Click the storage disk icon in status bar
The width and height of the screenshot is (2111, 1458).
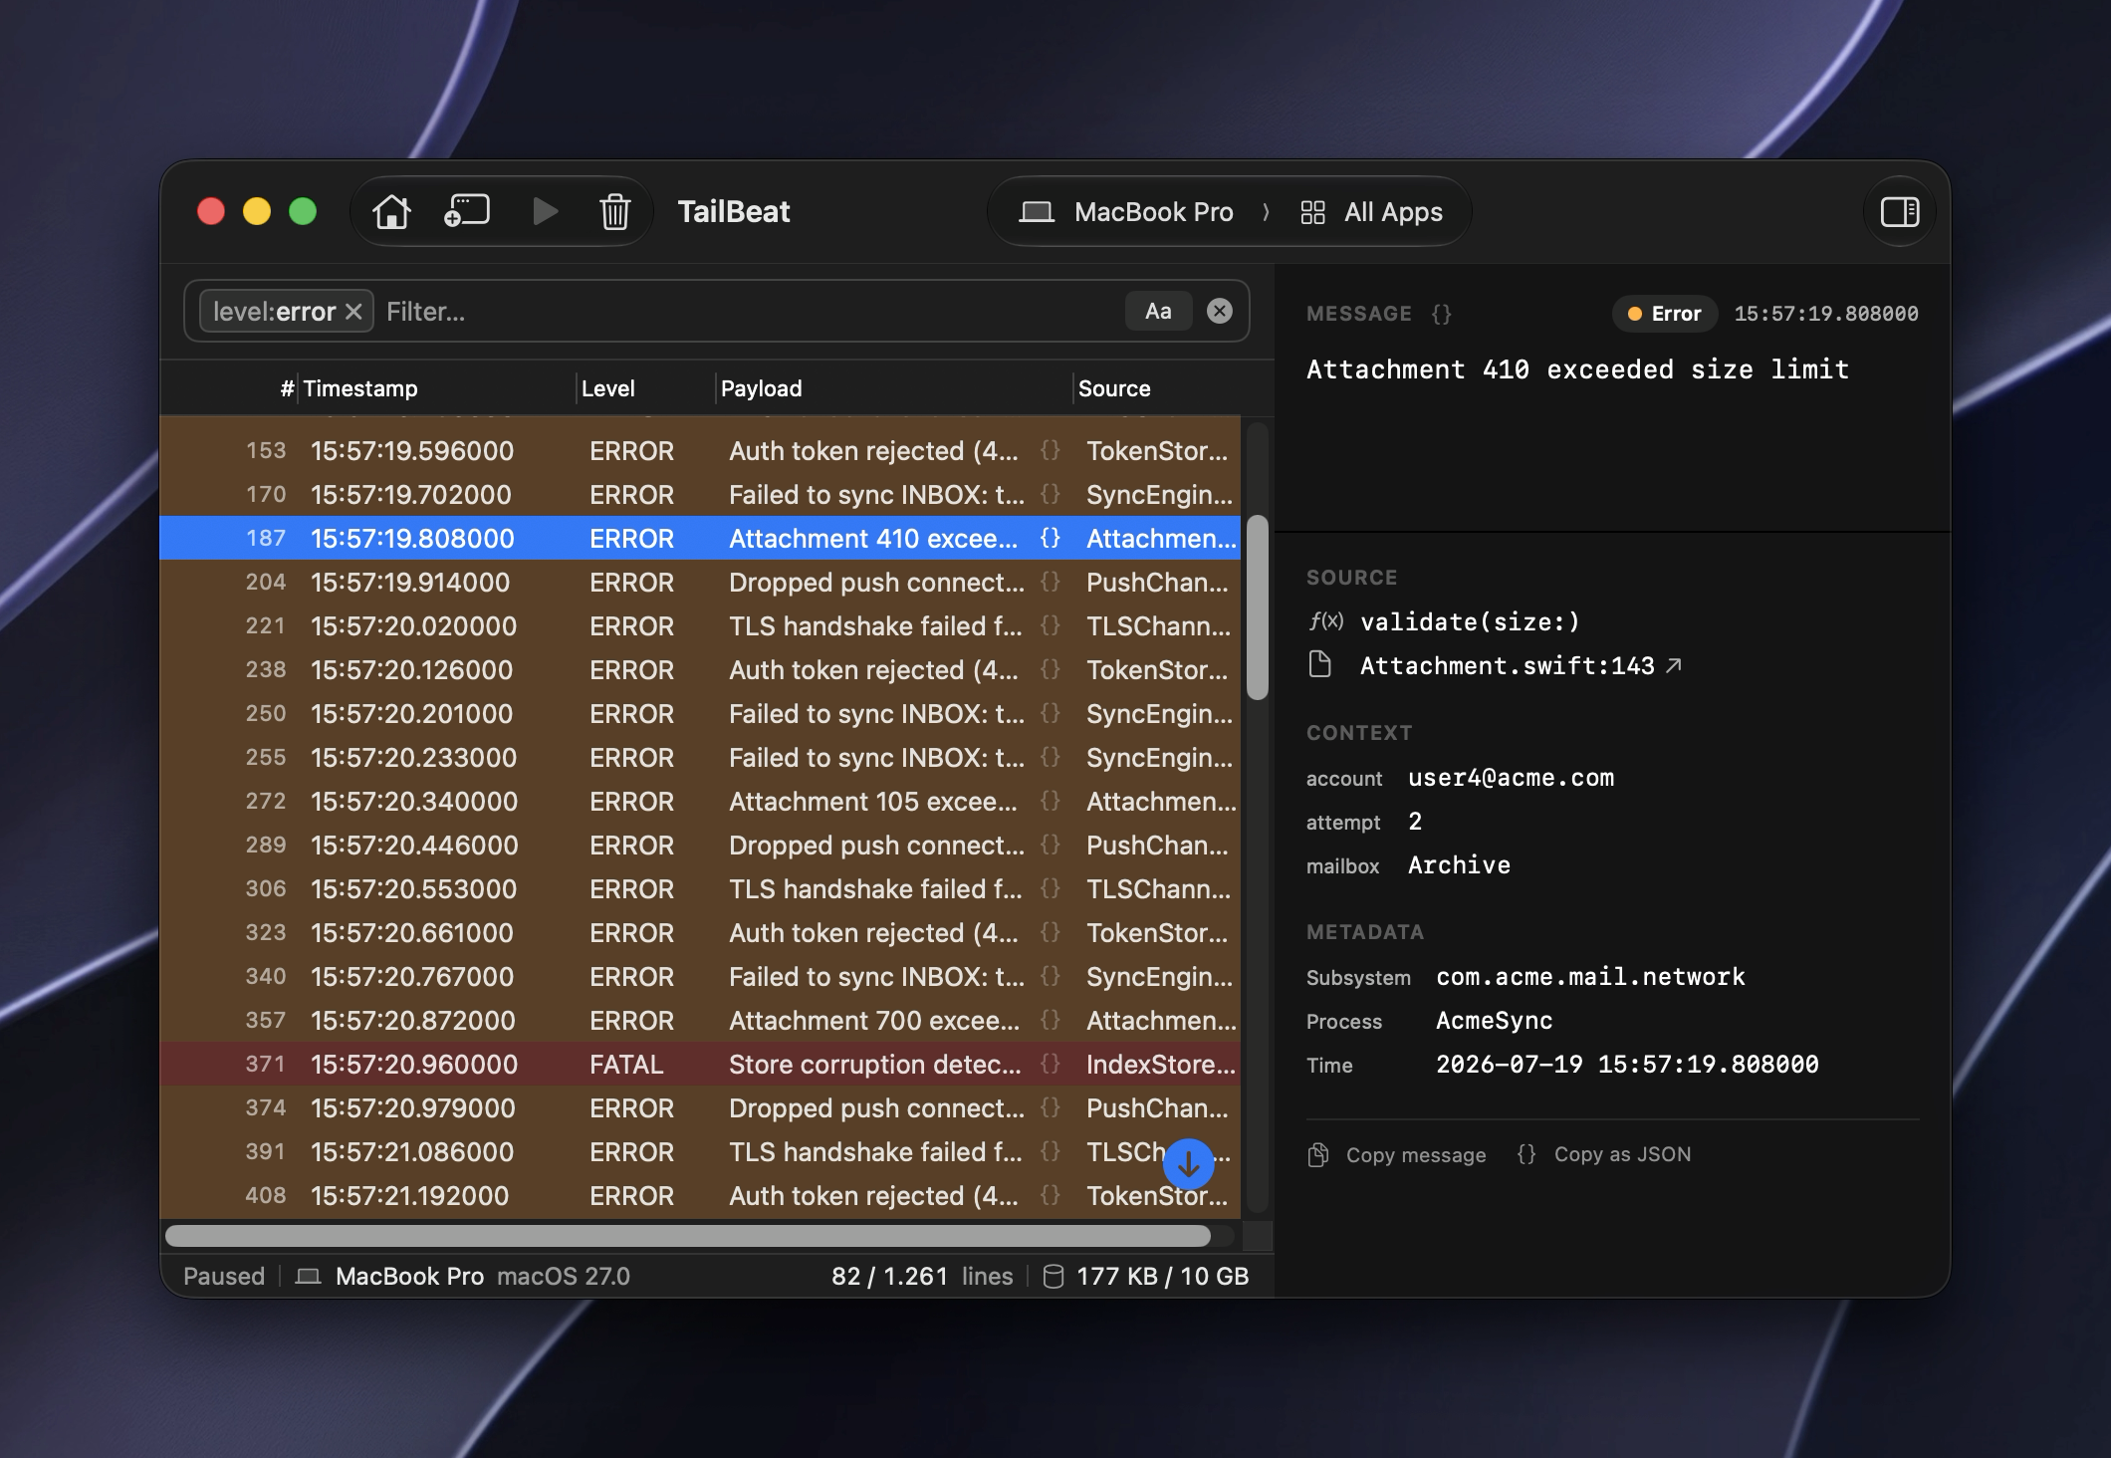(1054, 1276)
